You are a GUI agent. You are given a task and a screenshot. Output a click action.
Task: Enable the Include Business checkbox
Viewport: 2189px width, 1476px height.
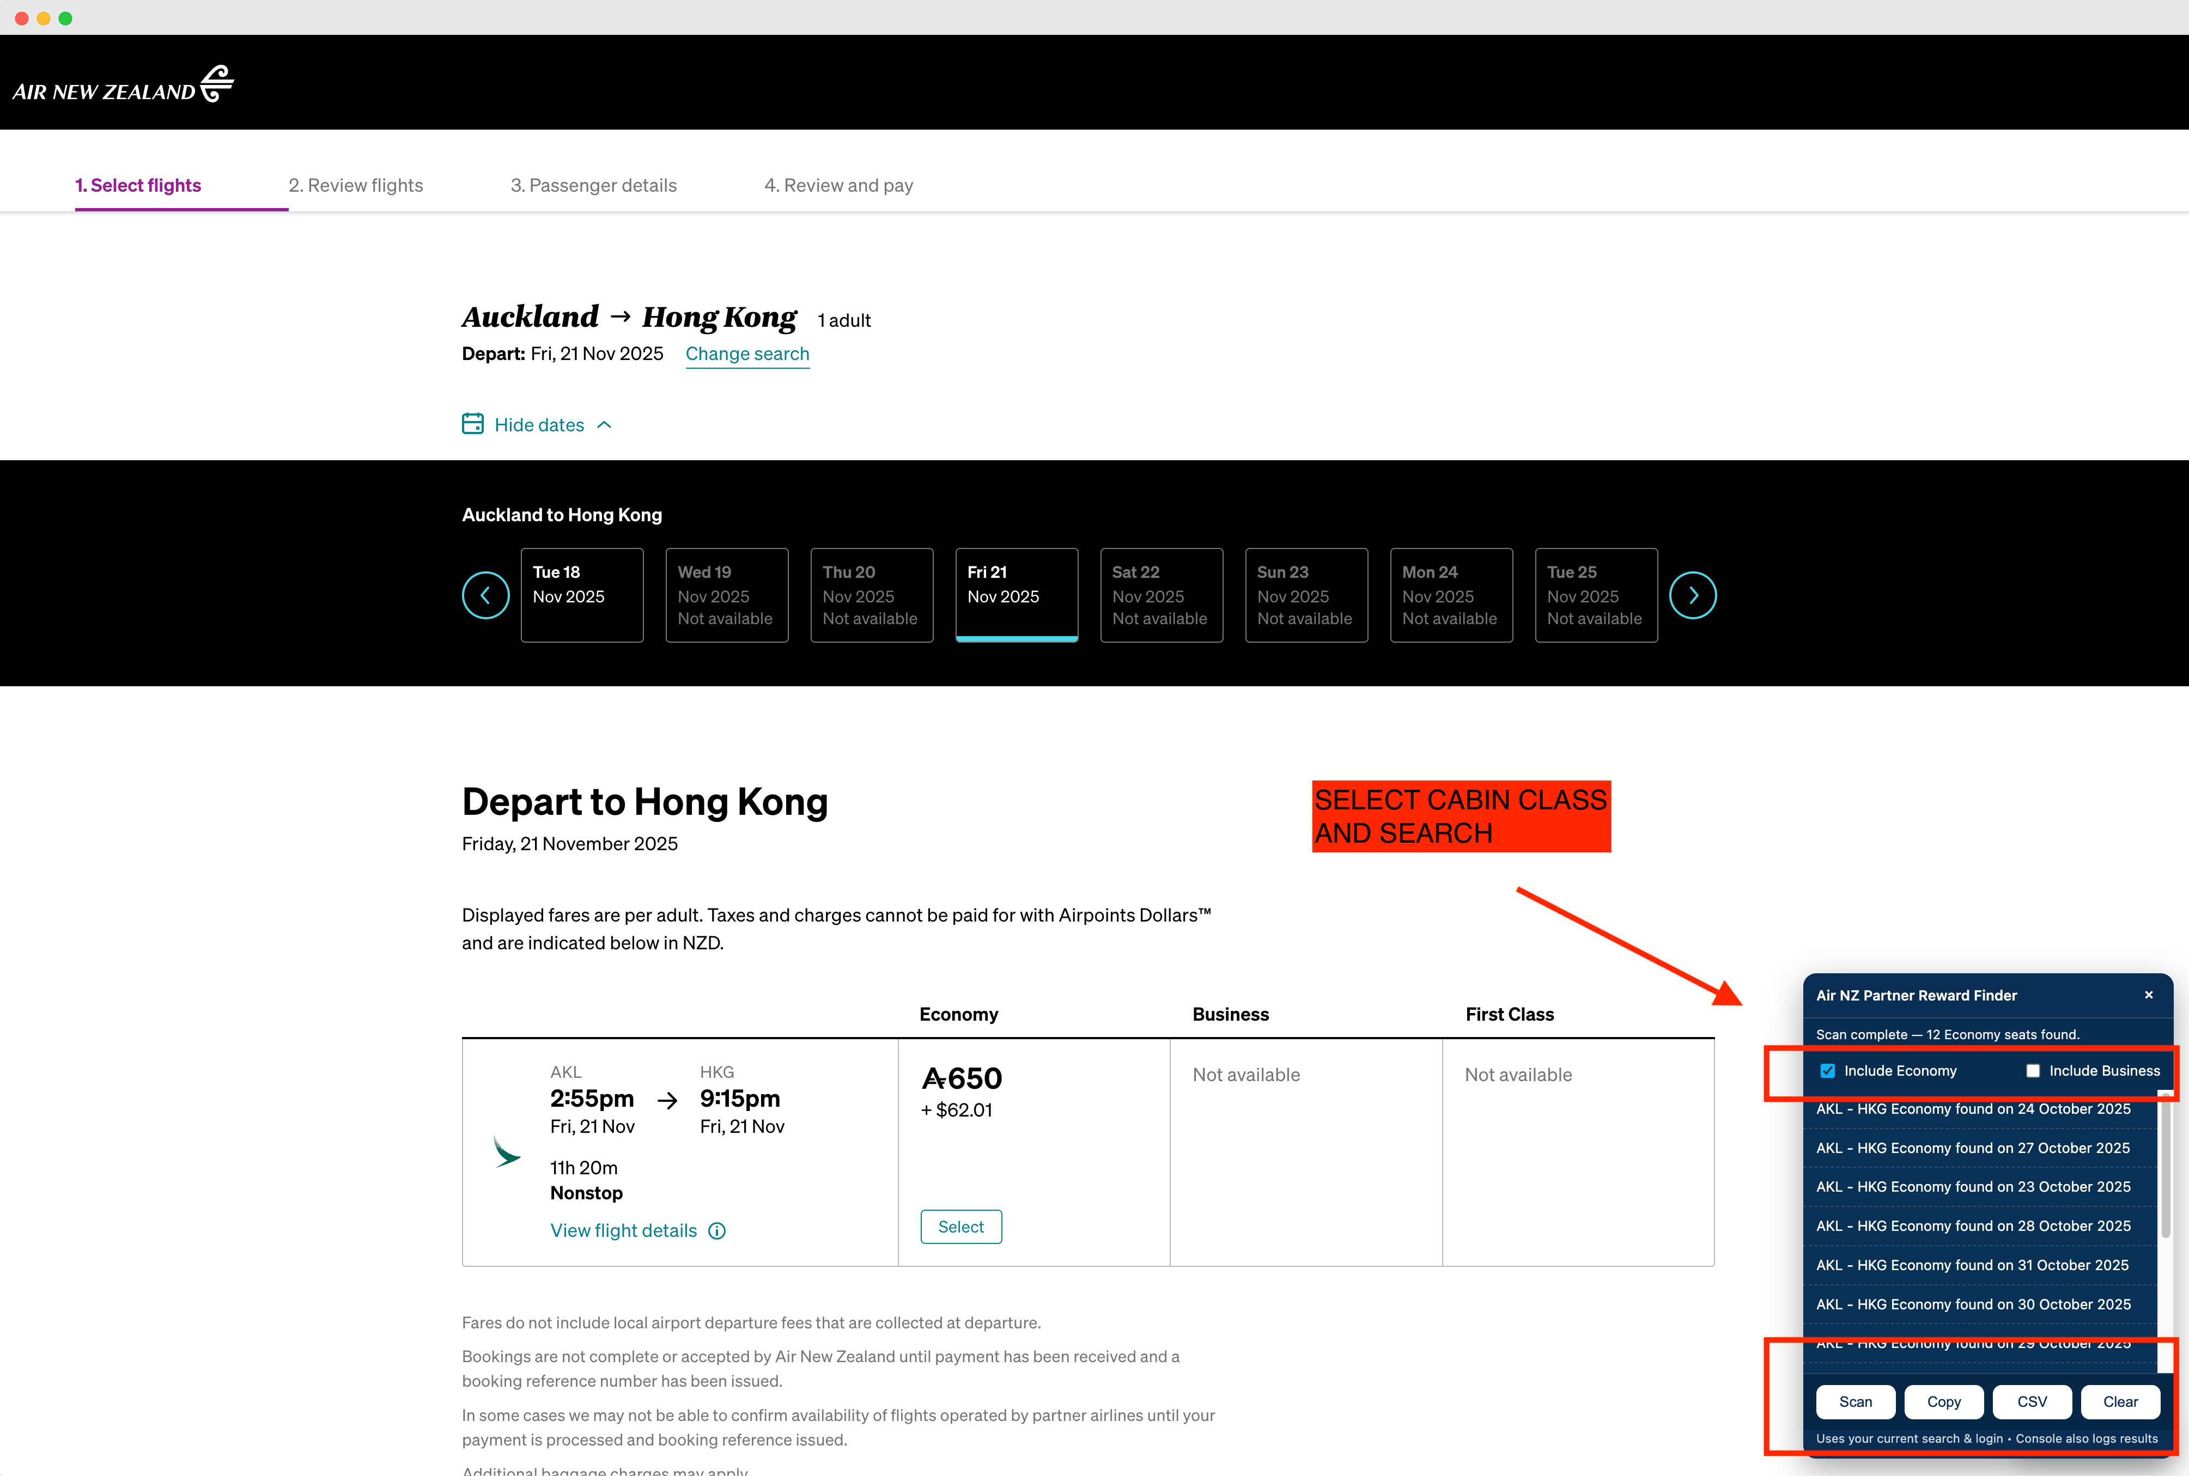pyautogui.click(x=2033, y=1071)
